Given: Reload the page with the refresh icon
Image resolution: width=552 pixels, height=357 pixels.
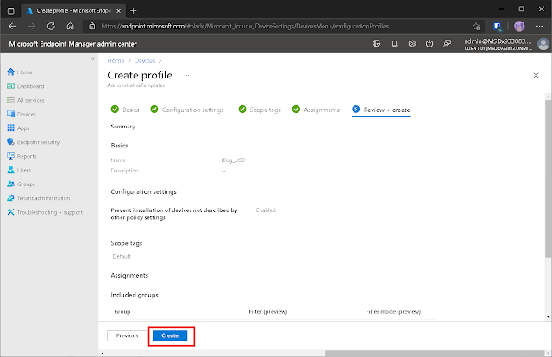Looking at the screenshot, I should pyautogui.click(x=51, y=26).
